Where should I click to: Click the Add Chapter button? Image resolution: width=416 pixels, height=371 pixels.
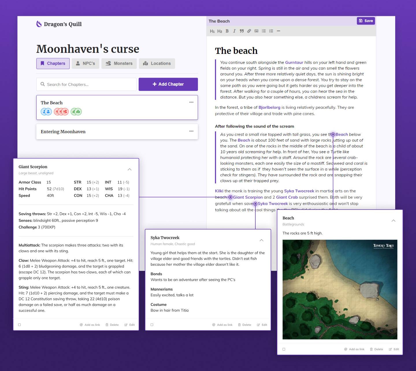(x=168, y=84)
